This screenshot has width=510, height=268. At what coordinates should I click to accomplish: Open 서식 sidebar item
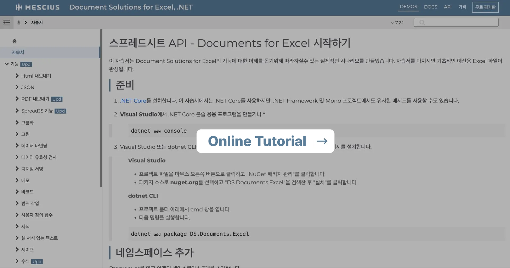tap(25, 226)
